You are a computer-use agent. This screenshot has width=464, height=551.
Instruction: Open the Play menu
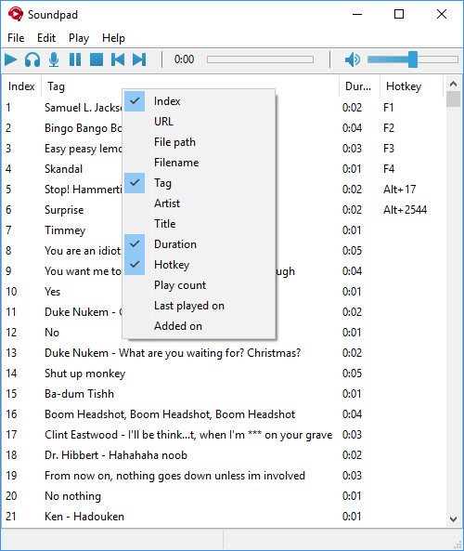79,38
